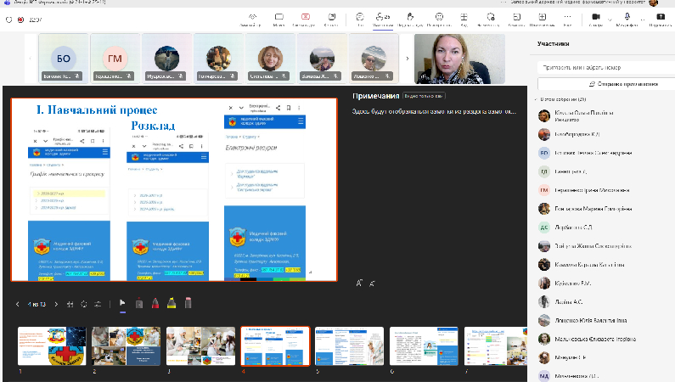Open the slide grid view icon
This screenshot has width=675, height=382.
[x=70, y=304]
